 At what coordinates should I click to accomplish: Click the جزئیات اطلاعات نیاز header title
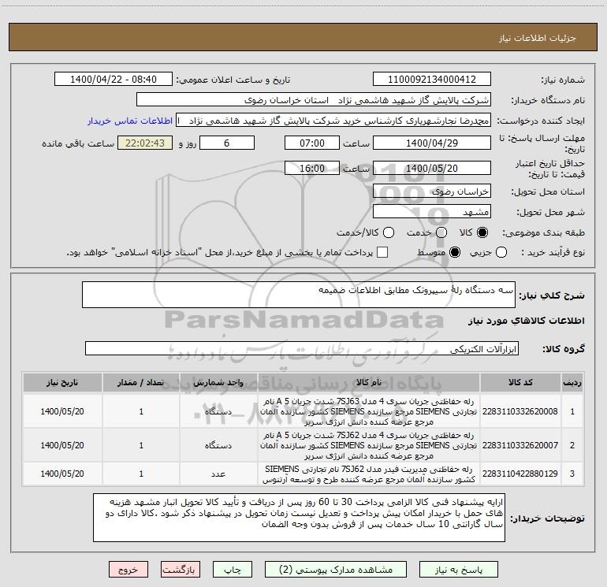[x=538, y=38]
